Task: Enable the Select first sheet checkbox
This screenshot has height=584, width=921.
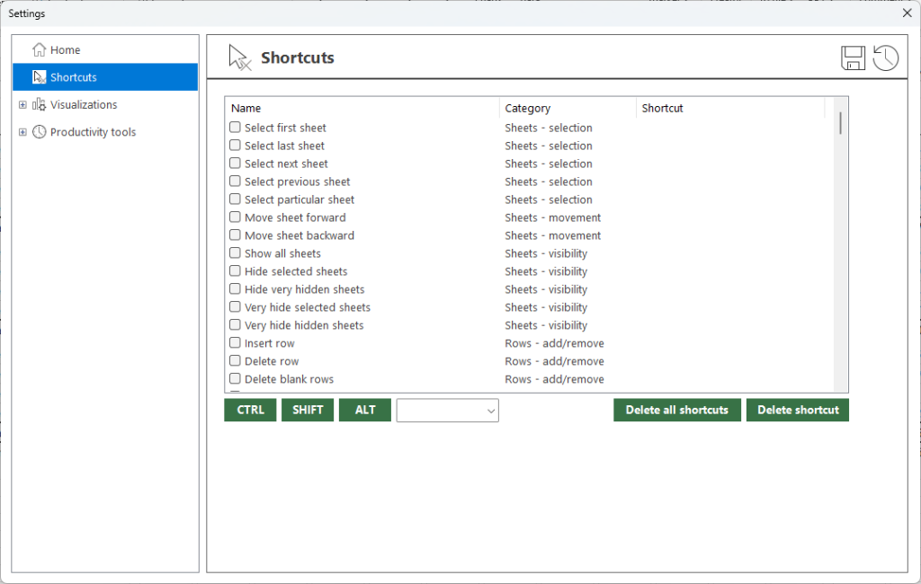Action: [236, 128]
